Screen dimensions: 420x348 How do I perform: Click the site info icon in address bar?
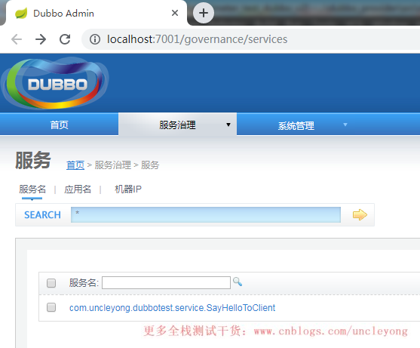click(x=95, y=39)
